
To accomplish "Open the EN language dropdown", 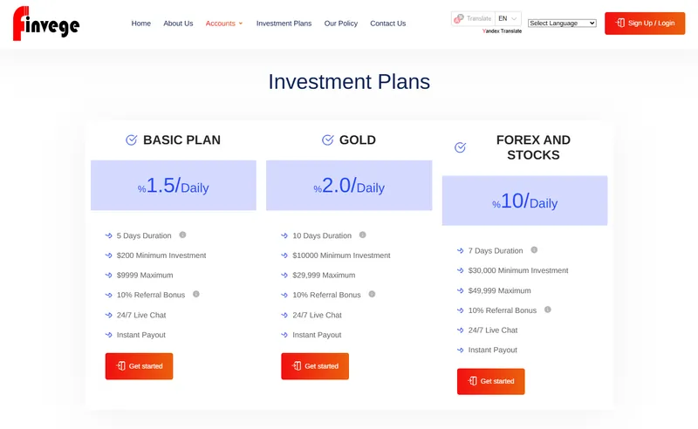I will [x=508, y=18].
